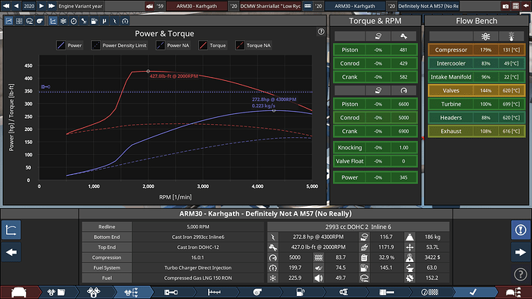Viewport: 532px width, 299px height.
Task: Select the Knocking row
Action: pos(375,147)
